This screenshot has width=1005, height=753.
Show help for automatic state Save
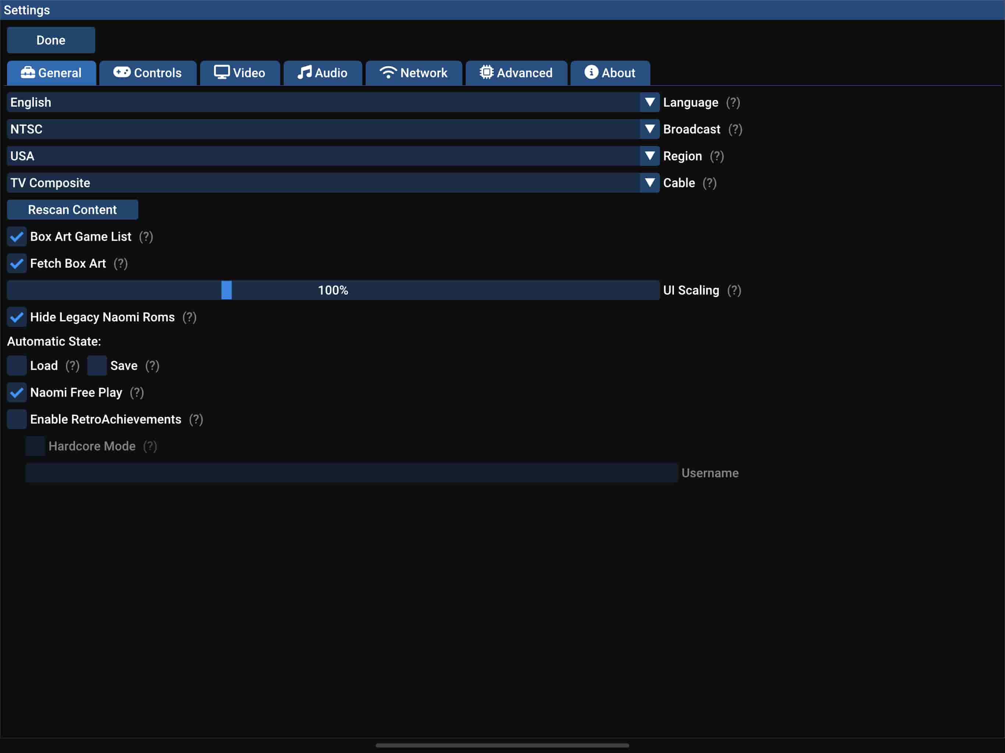click(152, 365)
